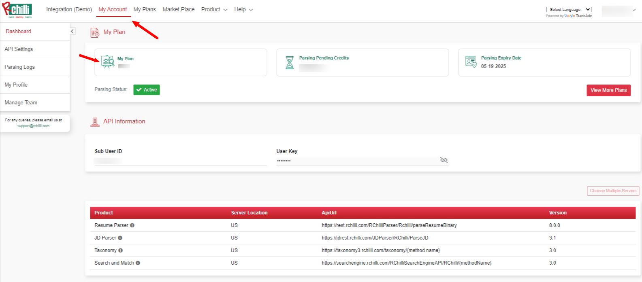Expand the Help menu
The image size is (642, 282).
click(x=243, y=9)
